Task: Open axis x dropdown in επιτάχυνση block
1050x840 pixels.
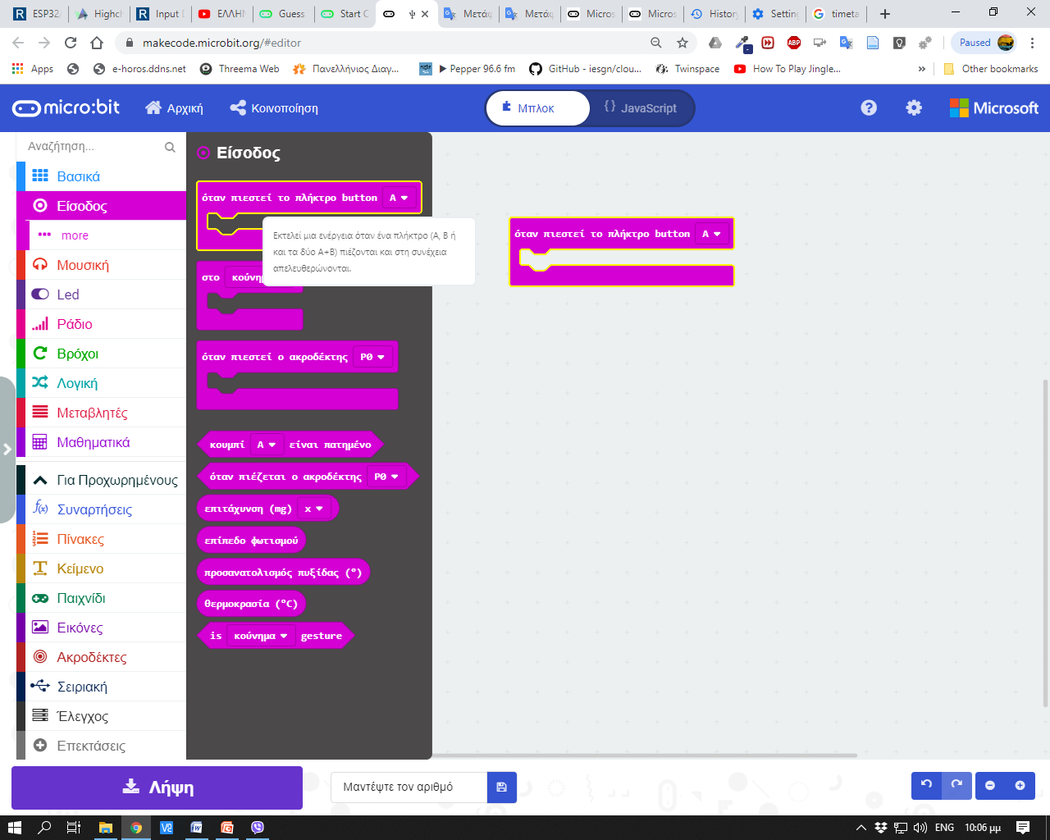Action: [314, 509]
